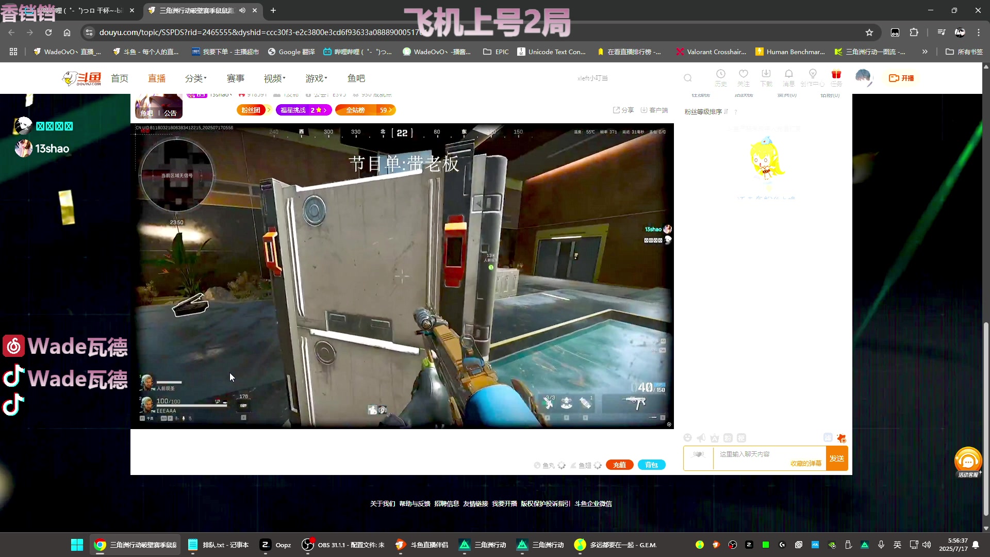Open 关于我们 footer link
Viewport: 990px width, 557px height.
coord(383,504)
